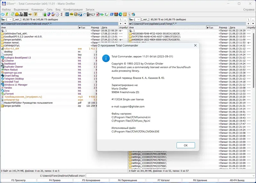Click the PowerShell icon in the toolbar
Viewport: 256px width, 183px height.
[112, 14]
